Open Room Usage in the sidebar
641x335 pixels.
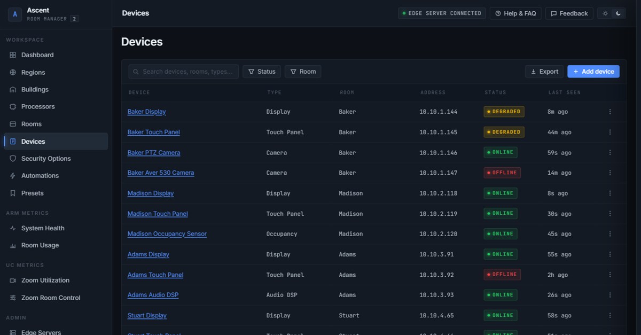pyautogui.click(x=56, y=246)
